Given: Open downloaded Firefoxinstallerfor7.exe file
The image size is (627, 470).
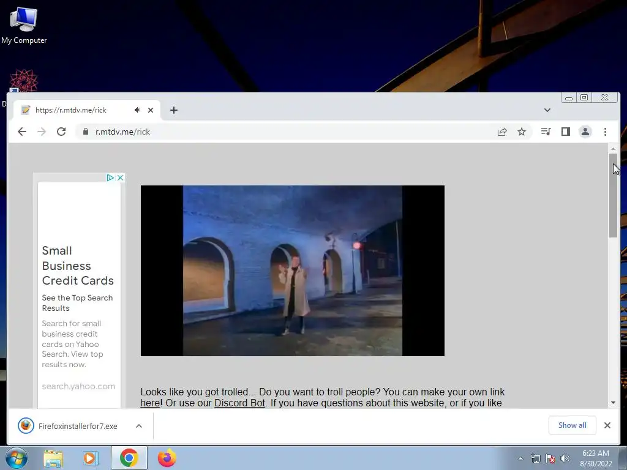Looking at the screenshot, I should [x=68, y=426].
